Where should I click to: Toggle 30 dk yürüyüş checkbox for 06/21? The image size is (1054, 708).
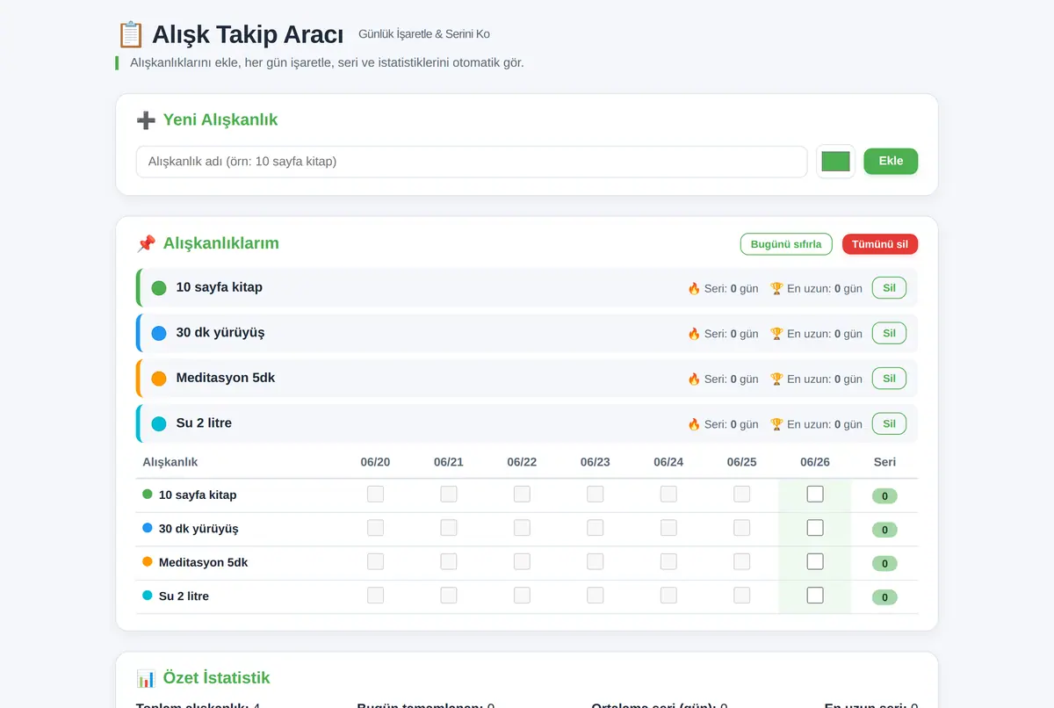449,528
